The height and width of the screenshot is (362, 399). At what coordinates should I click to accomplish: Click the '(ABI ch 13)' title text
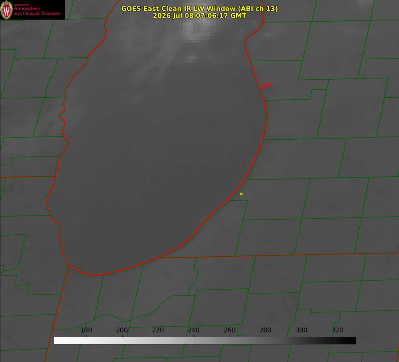coord(258,8)
